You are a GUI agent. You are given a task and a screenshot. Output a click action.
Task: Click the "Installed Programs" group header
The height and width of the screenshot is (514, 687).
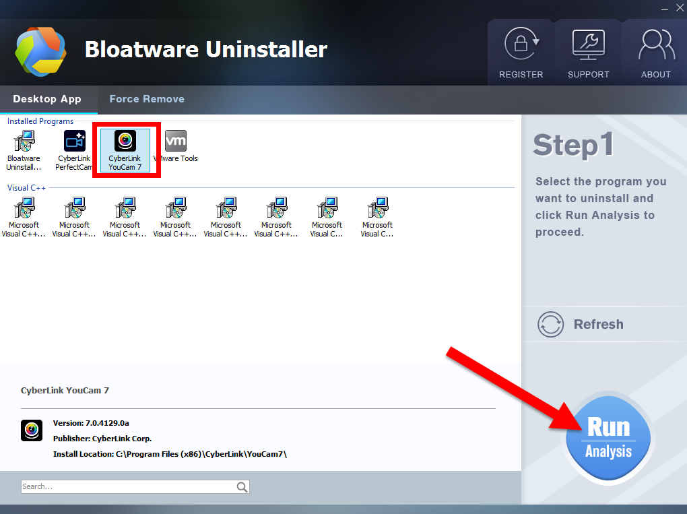pyautogui.click(x=40, y=121)
